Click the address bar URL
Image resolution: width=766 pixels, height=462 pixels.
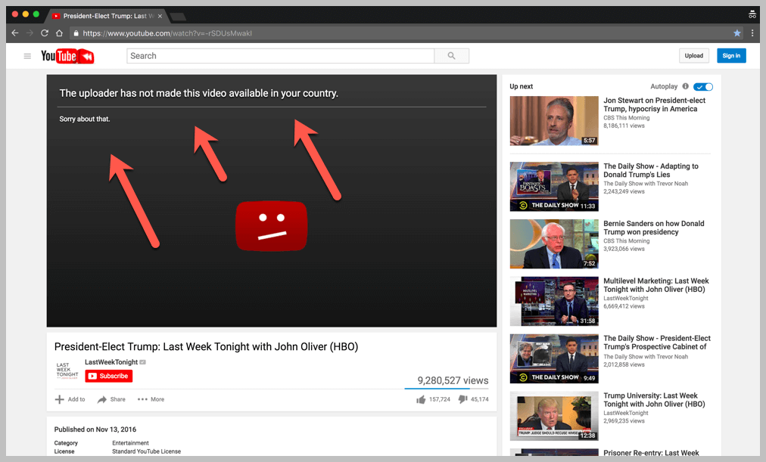coord(167,33)
